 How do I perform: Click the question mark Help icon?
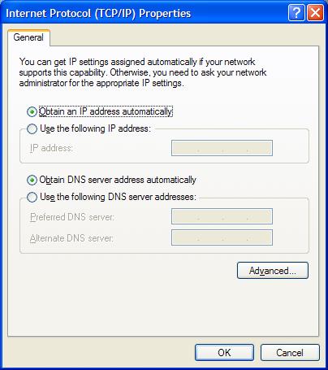296,13
